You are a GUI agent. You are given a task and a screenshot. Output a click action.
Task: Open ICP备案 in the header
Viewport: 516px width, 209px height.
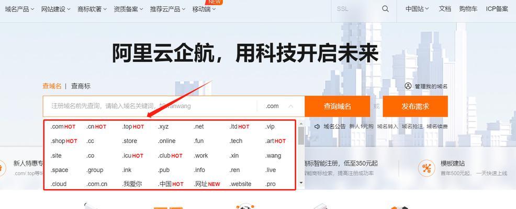click(x=497, y=9)
